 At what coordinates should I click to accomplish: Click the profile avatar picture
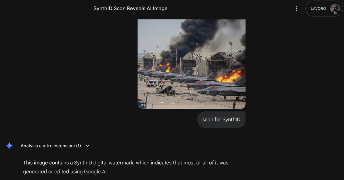point(335,9)
